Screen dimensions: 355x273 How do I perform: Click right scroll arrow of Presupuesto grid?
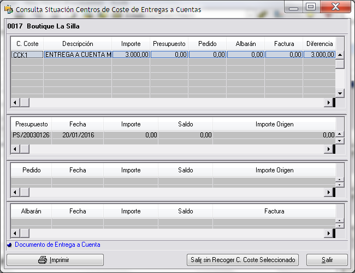[328, 149]
